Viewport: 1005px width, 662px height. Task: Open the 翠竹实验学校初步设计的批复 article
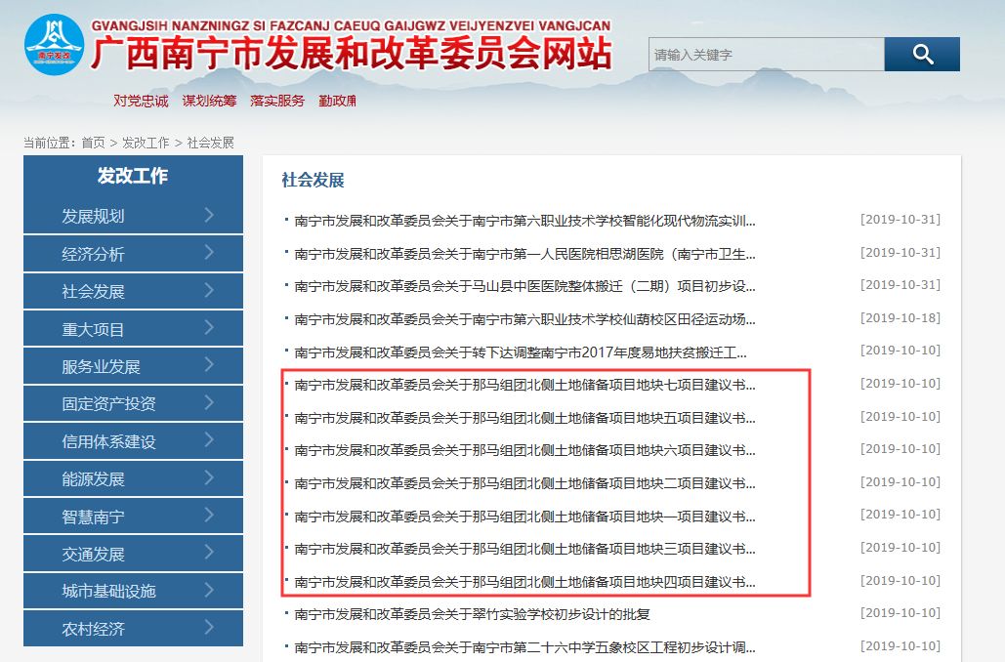point(472,614)
